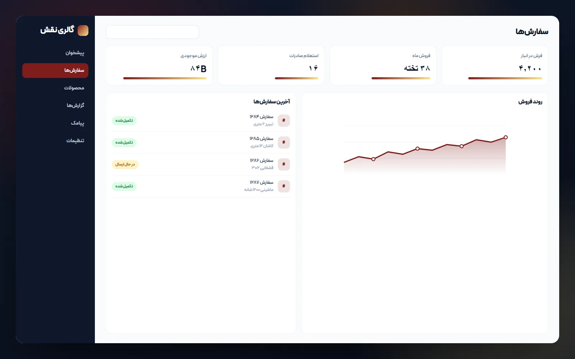Click the ۴,۲۰۰ stock value

coord(530,68)
